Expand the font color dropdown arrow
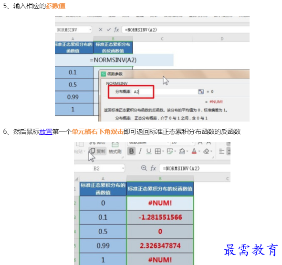This screenshot has height=265, width=282. click(x=199, y=151)
